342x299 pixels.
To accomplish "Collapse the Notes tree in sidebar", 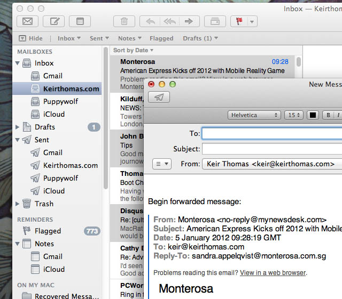I will coord(18,244).
